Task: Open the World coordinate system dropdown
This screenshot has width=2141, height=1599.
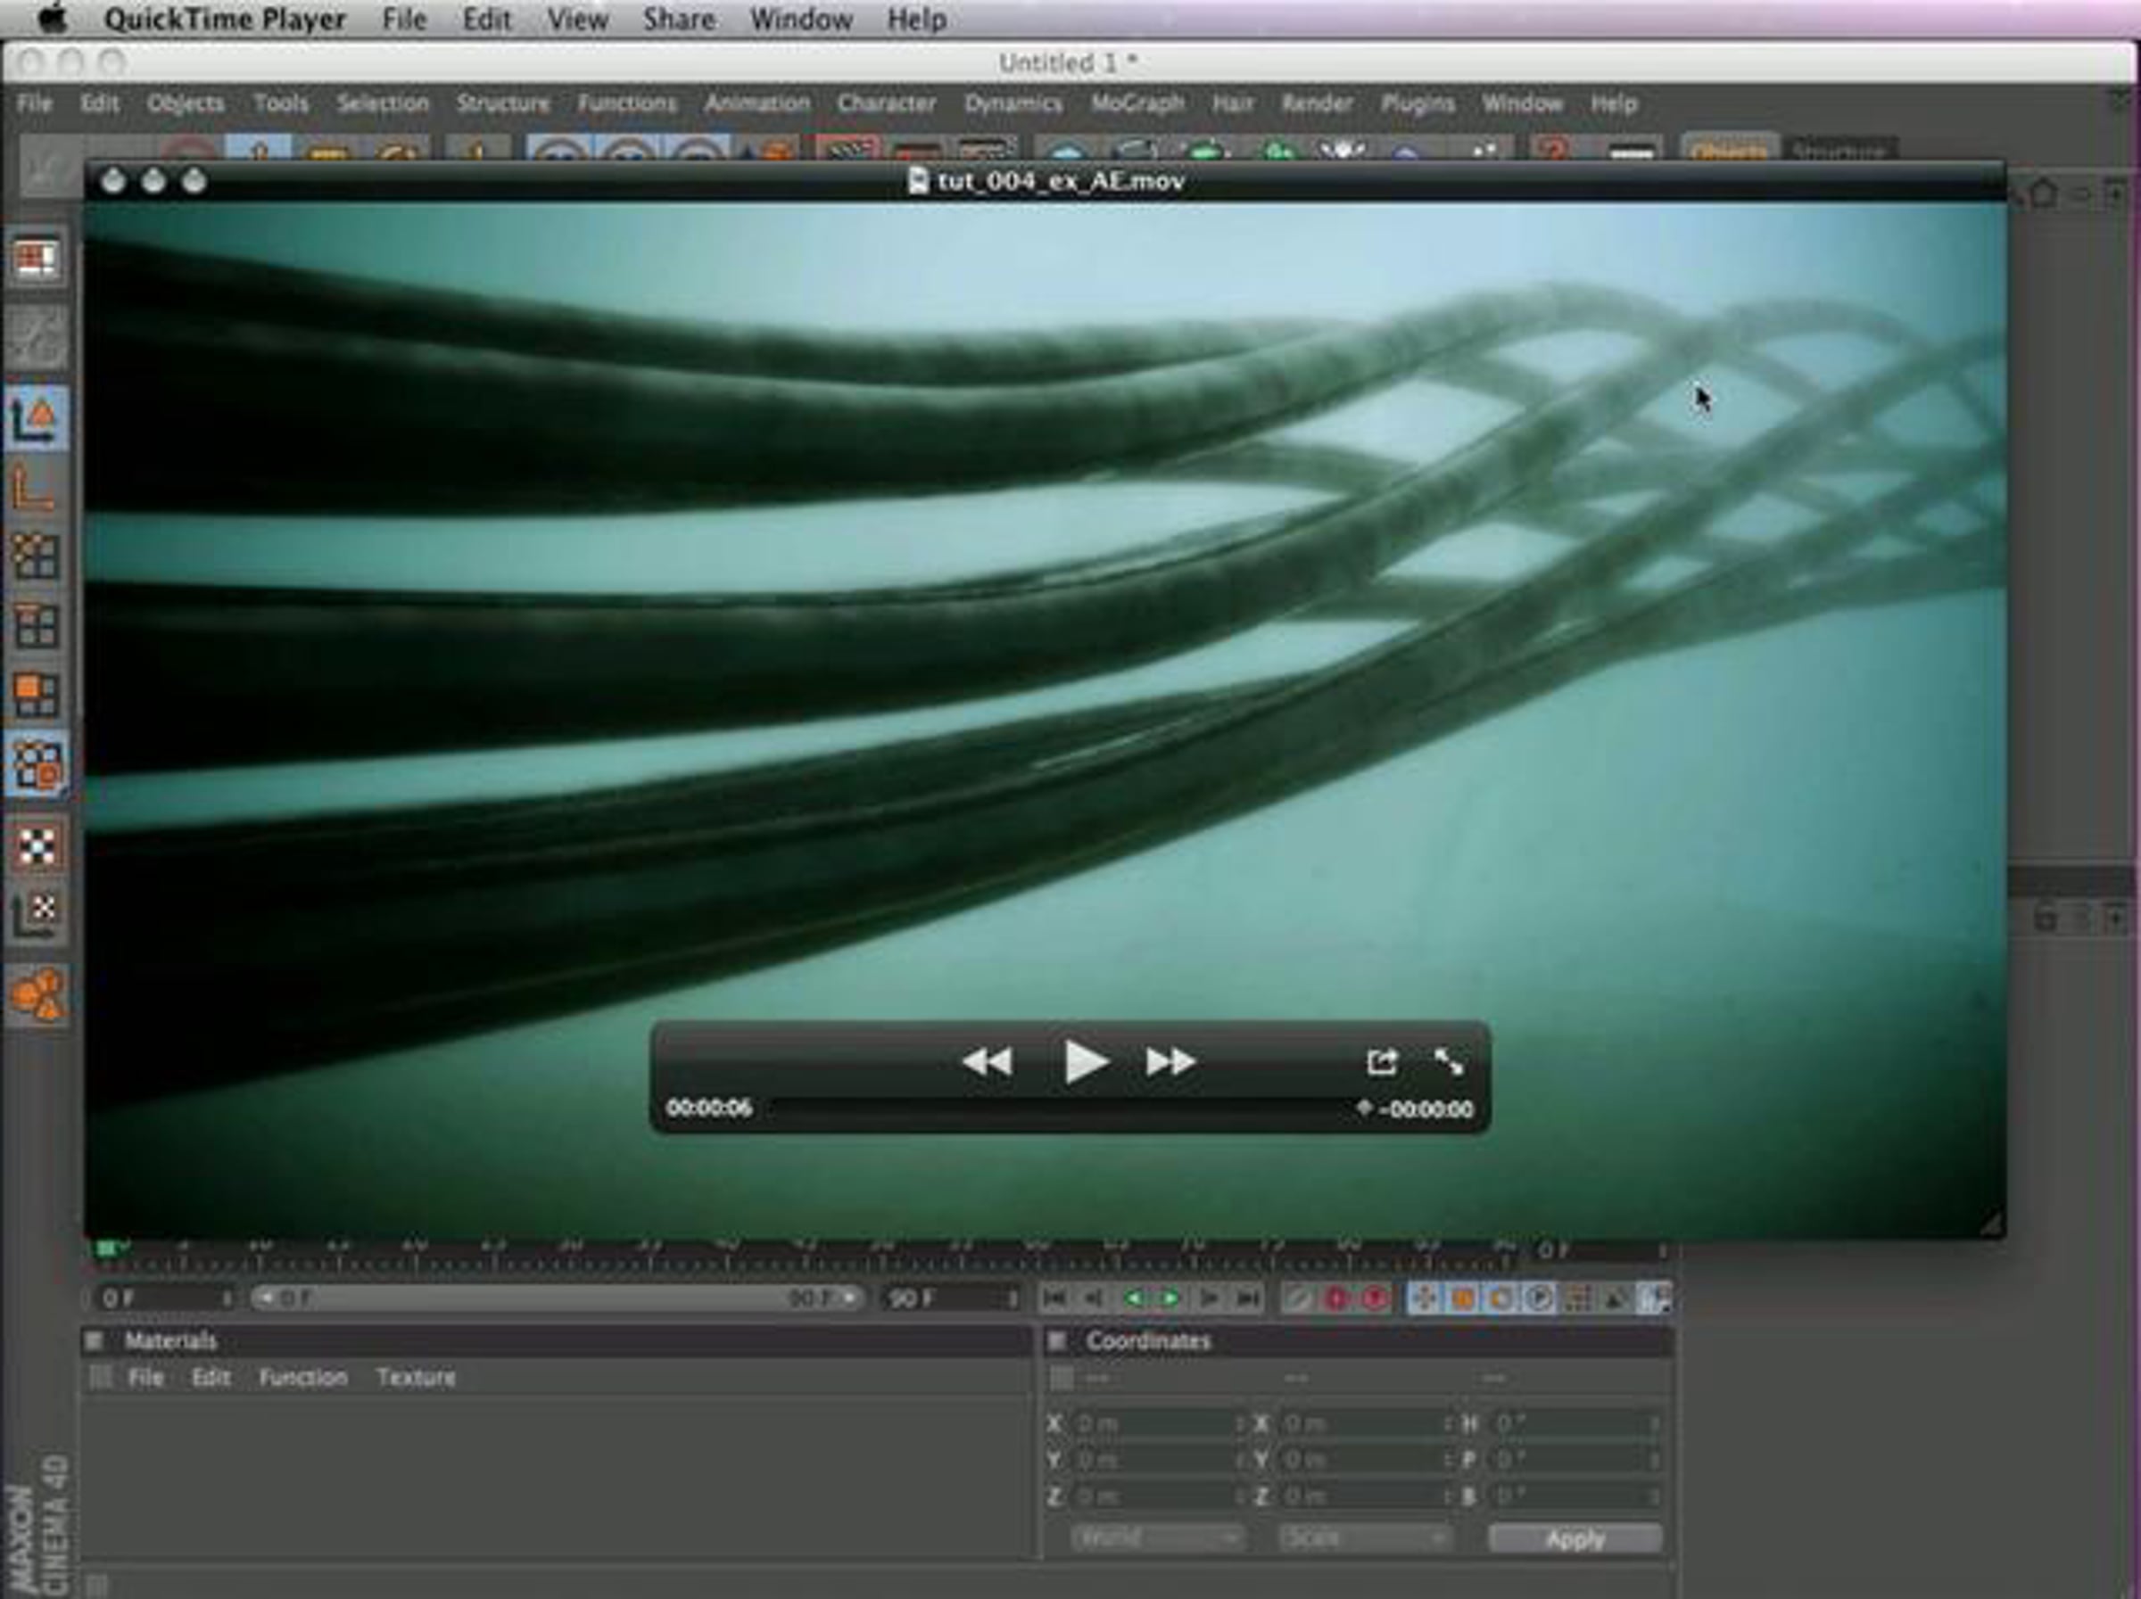Action: tap(1157, 1537)
